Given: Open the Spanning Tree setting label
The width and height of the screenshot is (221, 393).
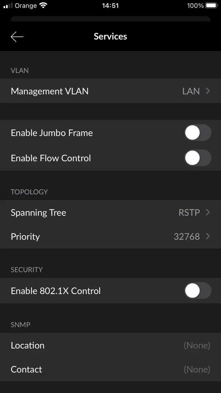Looking at the screenshot, I should point(38,213).
